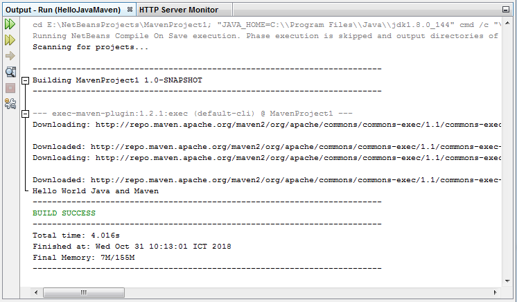Switch to HTTP Server Monitor tab

178,10
